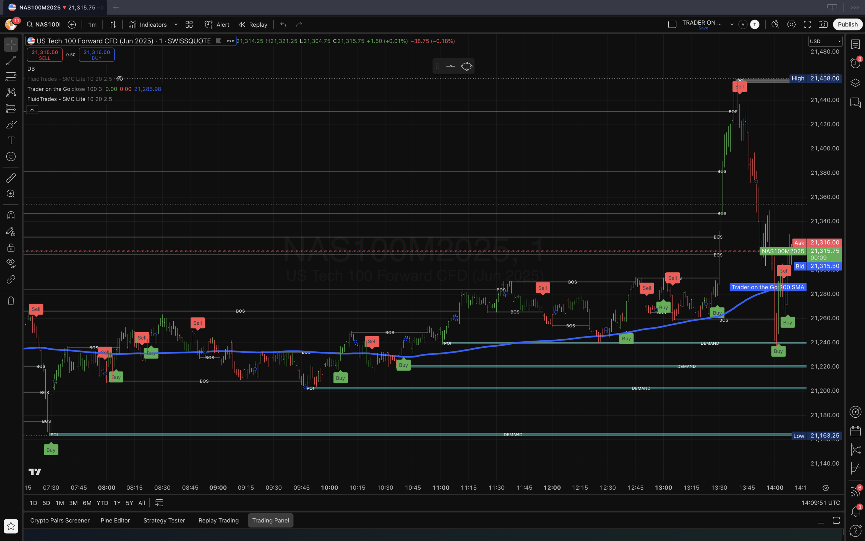Expand the favorite indicators dropdown arrow

pos(176,24)
